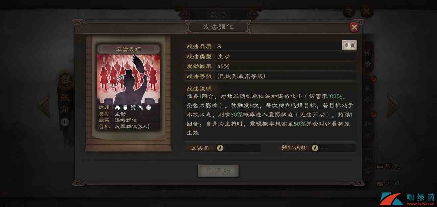Open the 攻略 guide link

click(x=389, y=183)
